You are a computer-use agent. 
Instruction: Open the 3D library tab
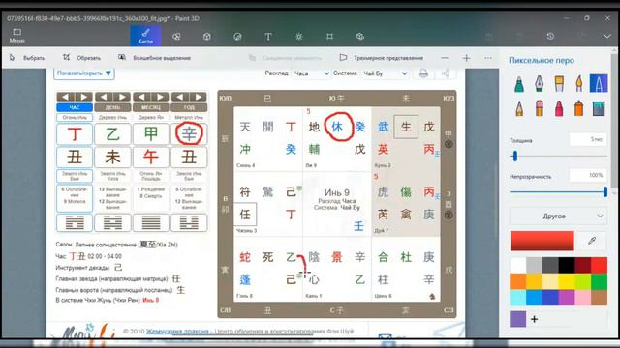pos(359,37)
